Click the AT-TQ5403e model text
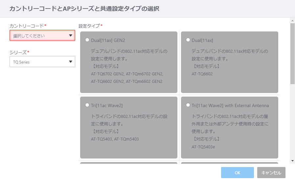295x186 pixels. [203, 147]
